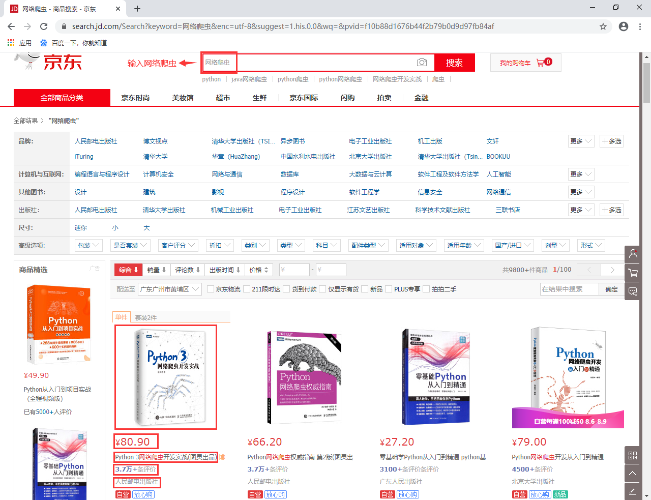Expand 更多 in the 其他图书 row

coord(581,192)
